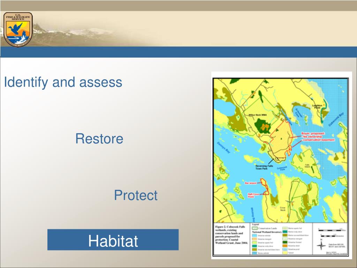Click the miles scale bar on the map

(x=330, y=230)
